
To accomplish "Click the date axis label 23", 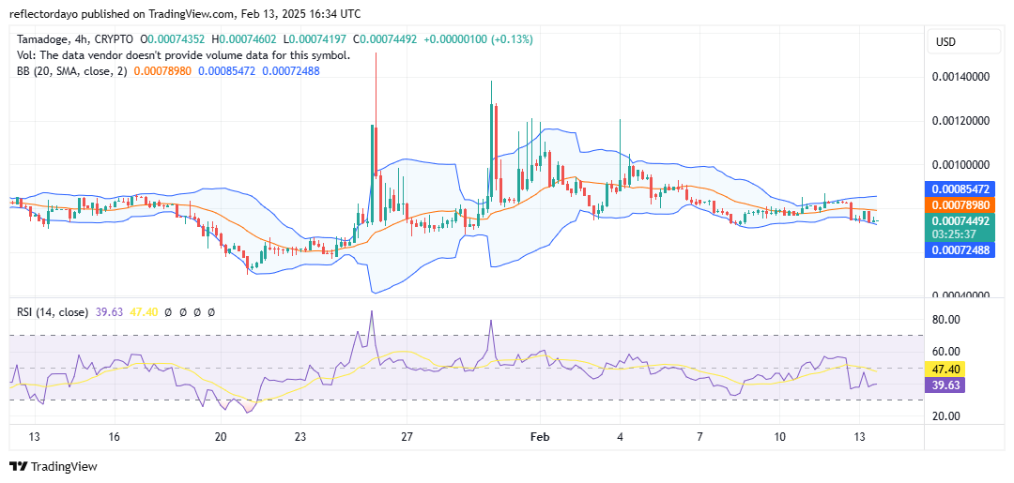I will 301,437.
